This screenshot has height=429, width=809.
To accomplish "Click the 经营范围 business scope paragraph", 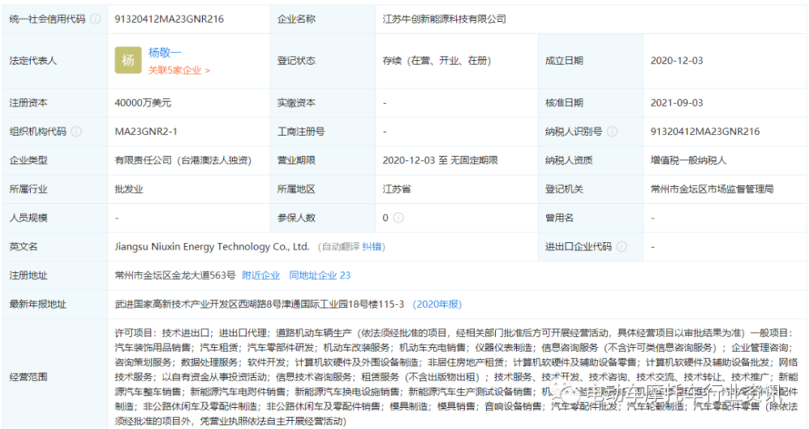I will (x=456, y=377).
